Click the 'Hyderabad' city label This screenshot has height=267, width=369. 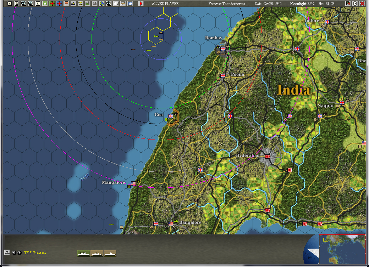248,155
